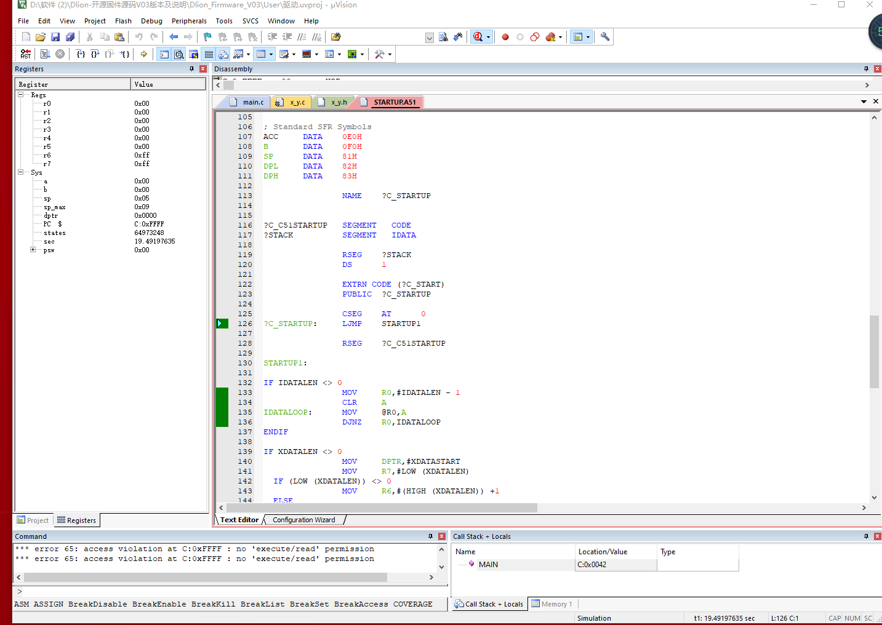The image size is (882, 625).
Task: Switch to the Configuration Wizard tab
Action: [304, 520]
